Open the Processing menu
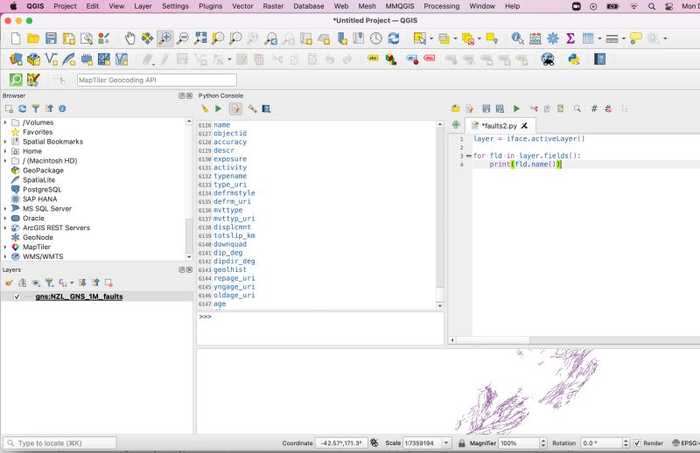The image size is (700, 453). point(441,6)
